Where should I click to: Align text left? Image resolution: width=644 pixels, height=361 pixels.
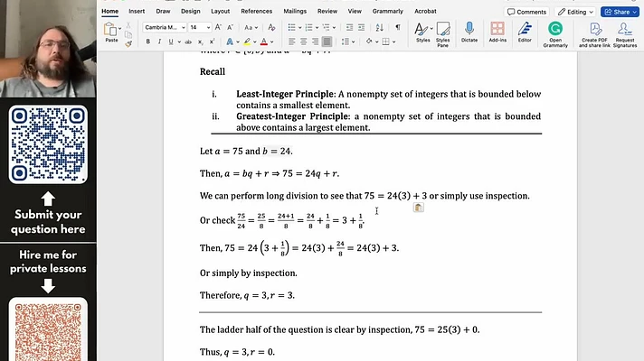[292, 42]
